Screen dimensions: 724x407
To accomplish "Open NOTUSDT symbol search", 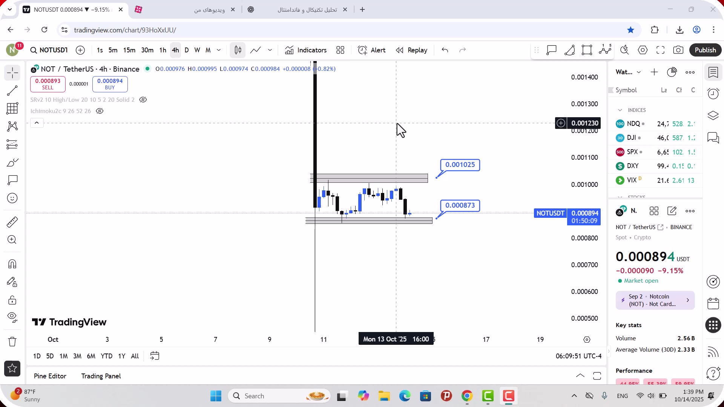I will (49, 50).
